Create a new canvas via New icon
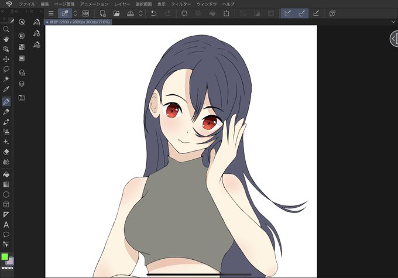This screenshot has width=398, height=278. (x=103, y=13)
